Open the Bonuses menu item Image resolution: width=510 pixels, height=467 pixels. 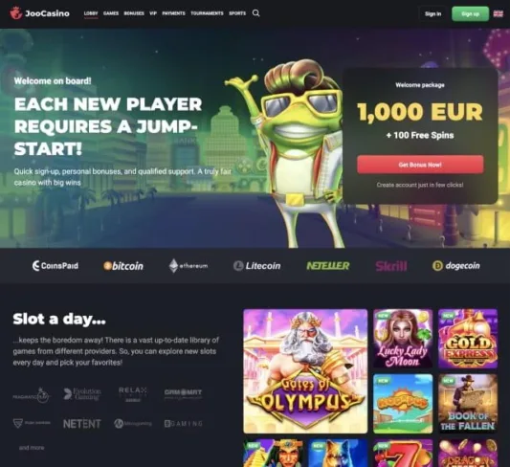pos(134,13)
